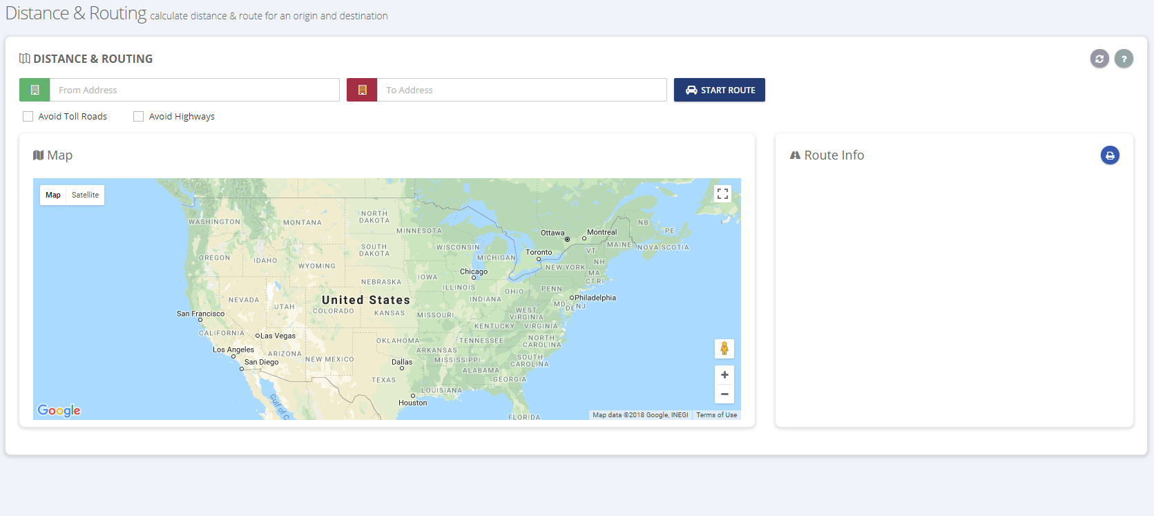
Task: Click the refresh icon in panel header
Action: point(1099,59)
